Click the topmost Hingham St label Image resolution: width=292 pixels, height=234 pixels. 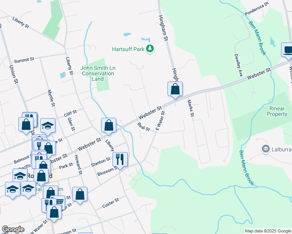pos(163,28)
